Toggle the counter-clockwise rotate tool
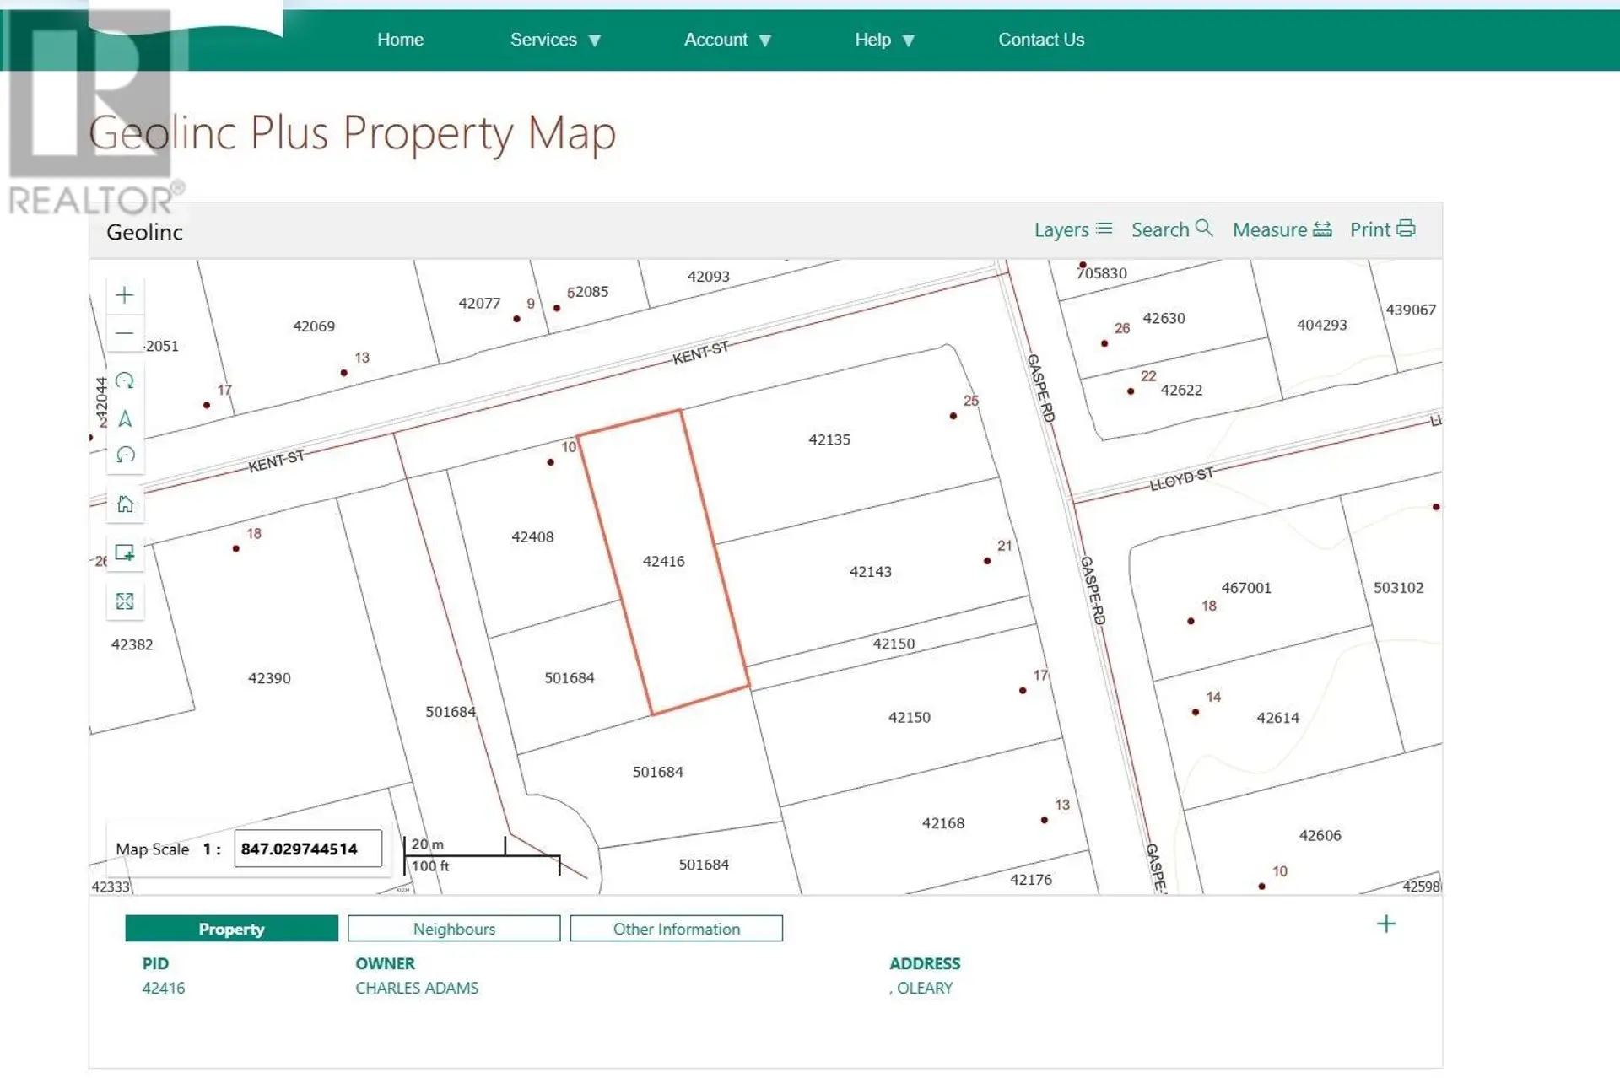This screenshot has height=1078, width=1620. (125, 455)
